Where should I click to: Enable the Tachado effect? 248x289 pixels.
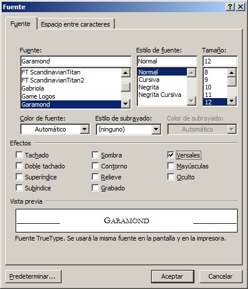coord(19,155)
